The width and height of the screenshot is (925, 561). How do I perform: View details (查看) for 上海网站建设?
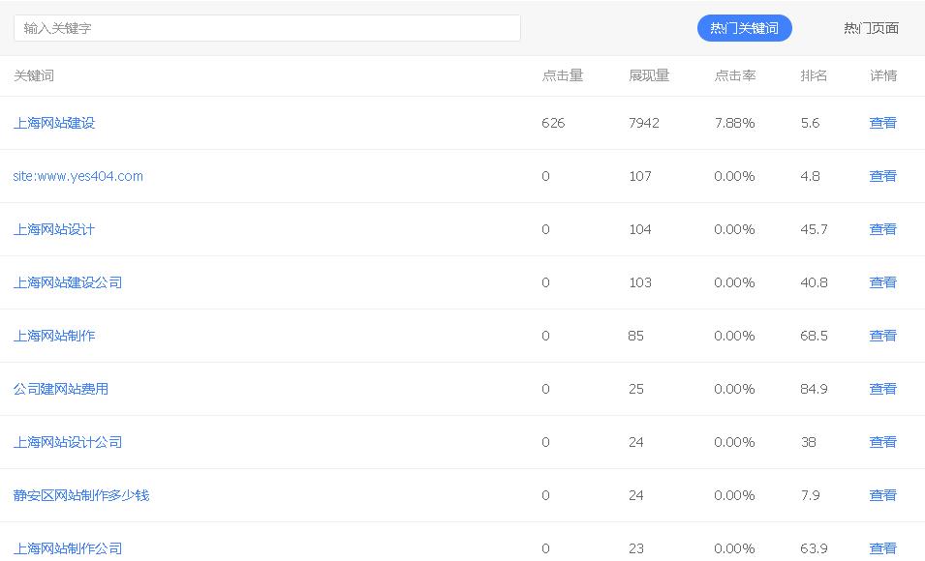coord(882,123)
